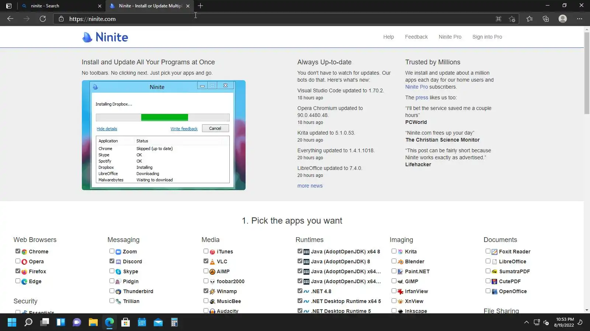Check the GIMP checkbox
The image size is (590, 331).
click(x=394, y=281)
